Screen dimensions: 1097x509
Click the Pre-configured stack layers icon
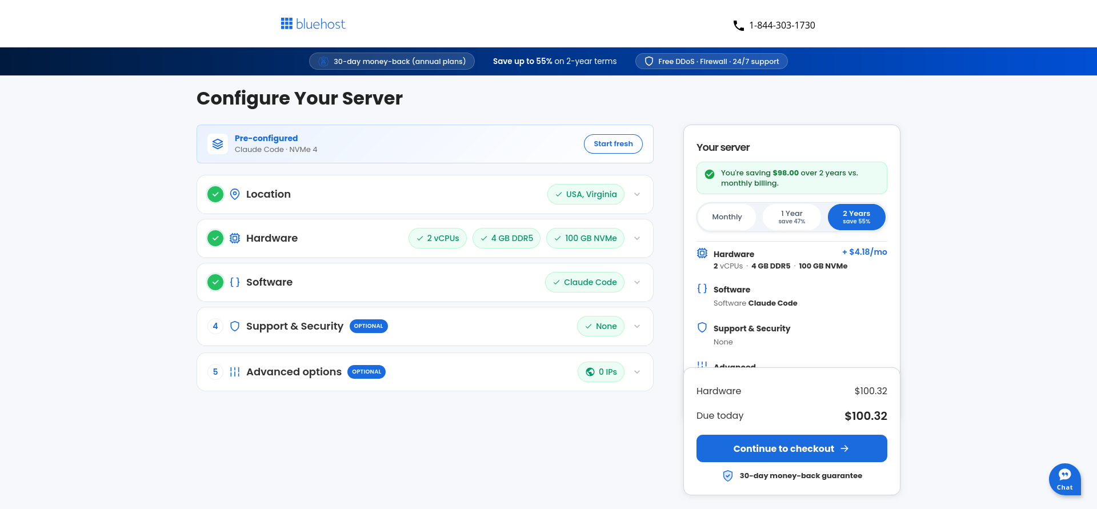point(218,144)
